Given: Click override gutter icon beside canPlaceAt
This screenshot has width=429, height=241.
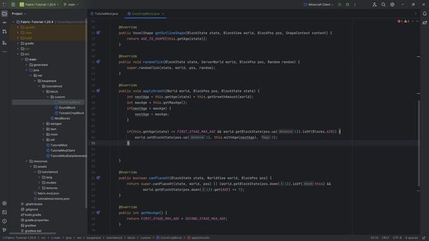Looking at the screenshot, I should (99, 178).
